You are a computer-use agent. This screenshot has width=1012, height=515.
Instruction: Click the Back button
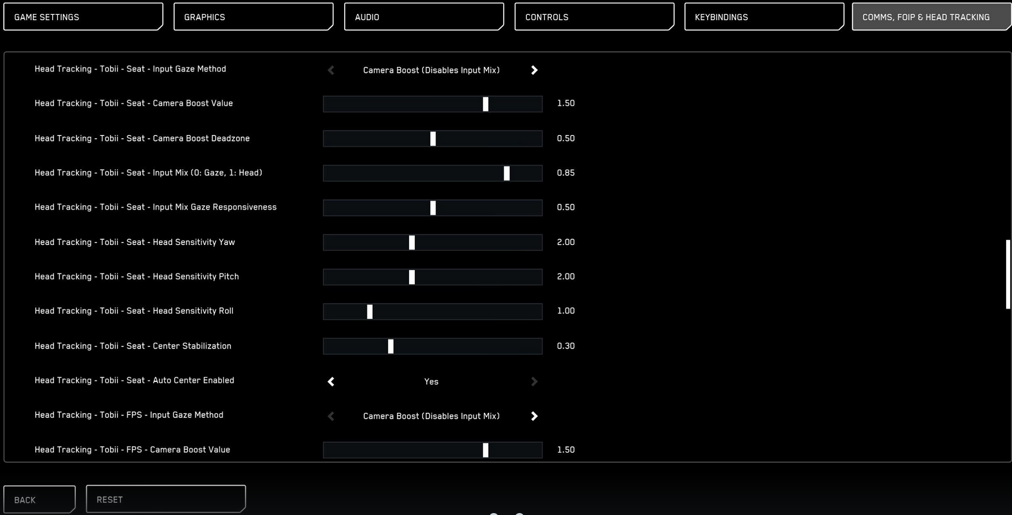pos(39,500)
